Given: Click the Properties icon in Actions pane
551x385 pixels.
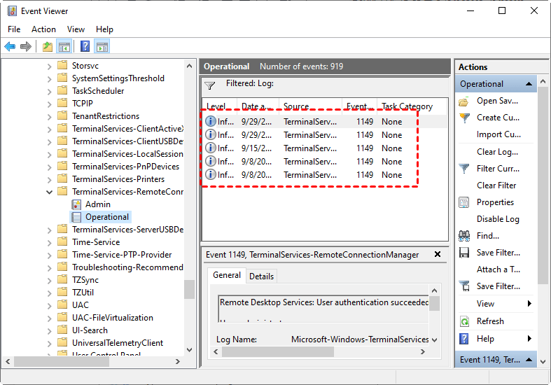Looking at the screenshot, I should click(464, 202).
